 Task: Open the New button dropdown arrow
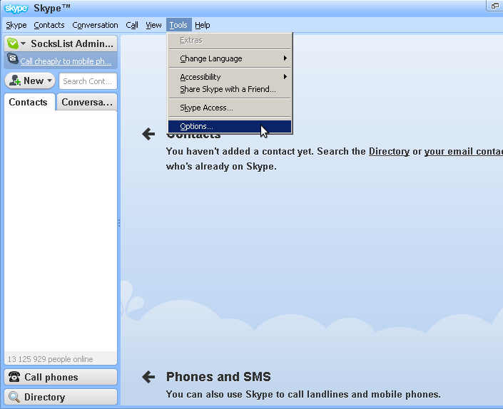(49, 81)
